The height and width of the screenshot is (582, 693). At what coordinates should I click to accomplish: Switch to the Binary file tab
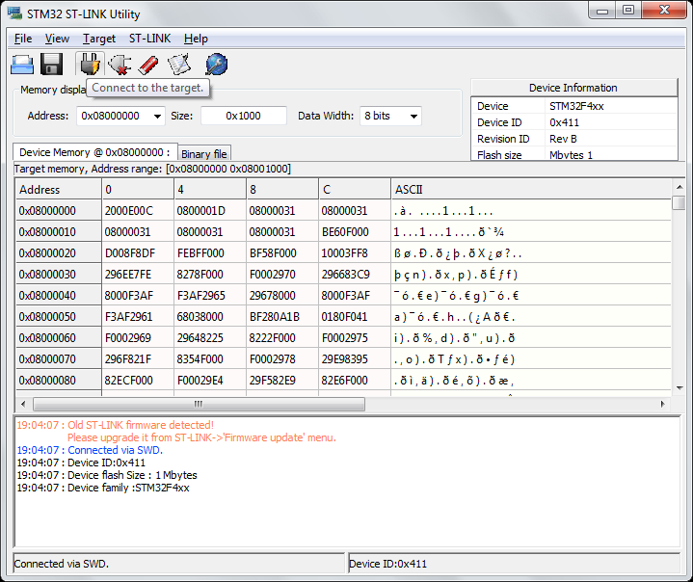(204, 154)
